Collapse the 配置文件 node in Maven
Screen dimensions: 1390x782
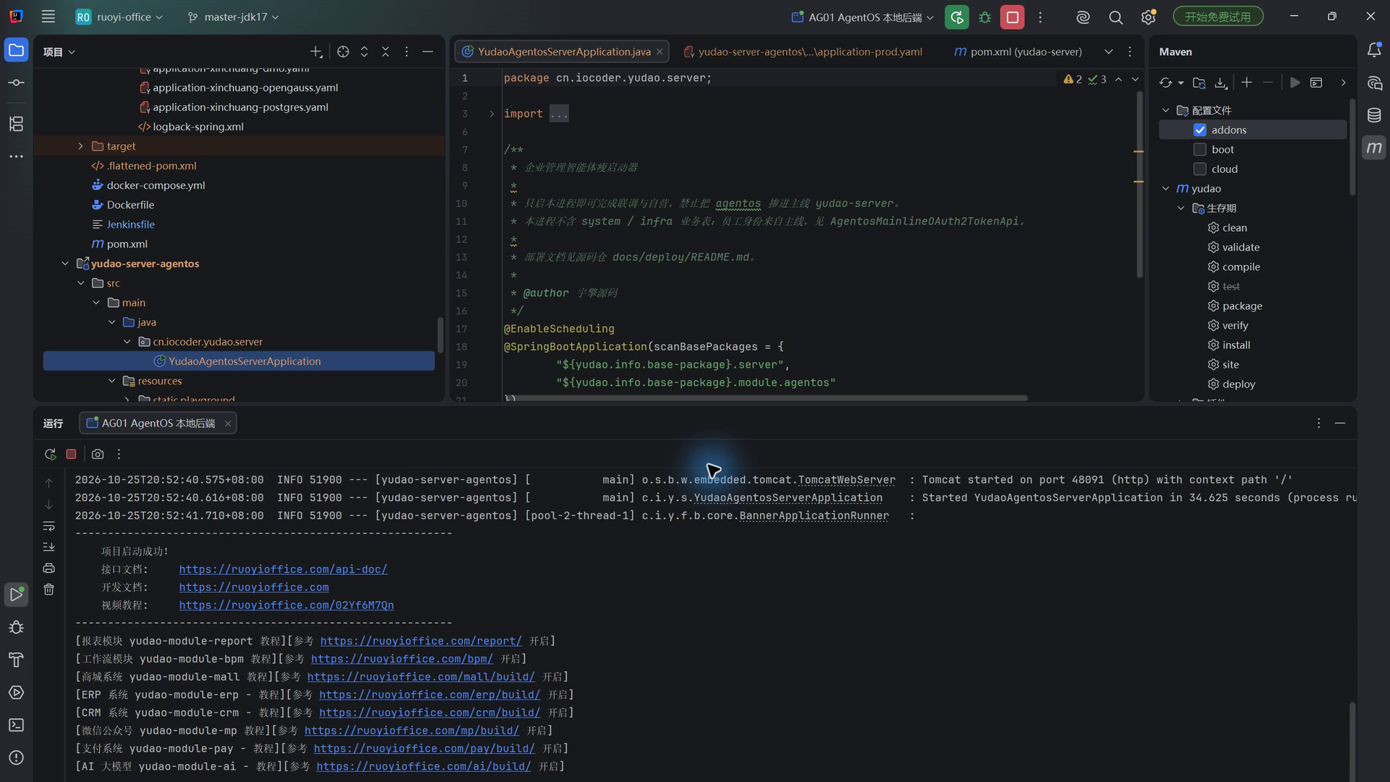pyautogui.click(x=1166, y=111)
